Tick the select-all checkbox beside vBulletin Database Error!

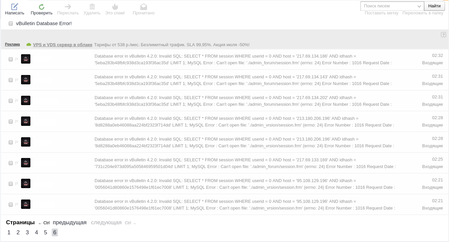click(x=11, y=23)
